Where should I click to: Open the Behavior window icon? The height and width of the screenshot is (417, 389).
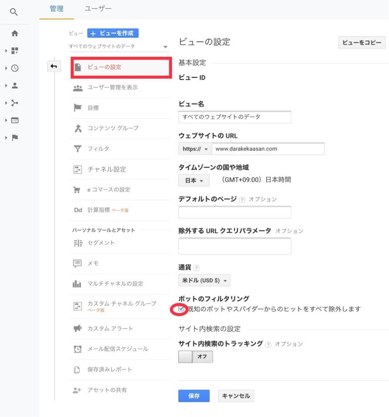pos(15,120)
